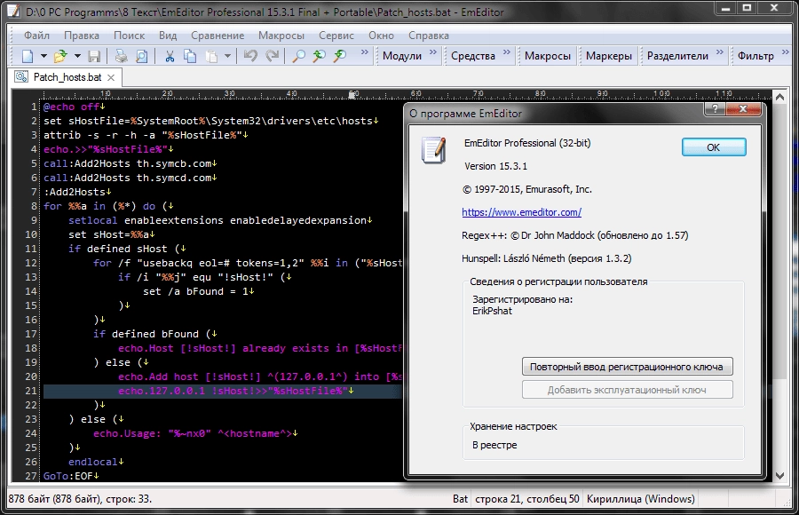This screenshot has height=515, width=799.
Task: Click line number 14 in the gutter
Action: coord(32,291)
